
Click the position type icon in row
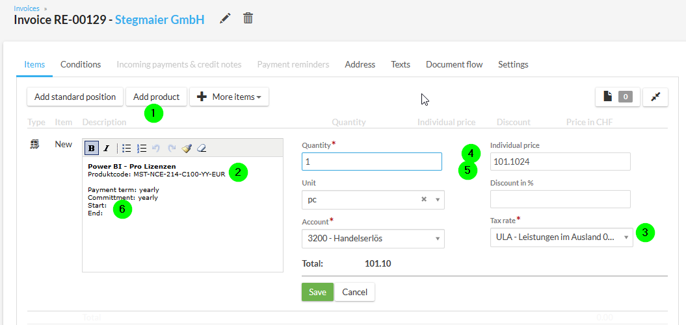33,145
